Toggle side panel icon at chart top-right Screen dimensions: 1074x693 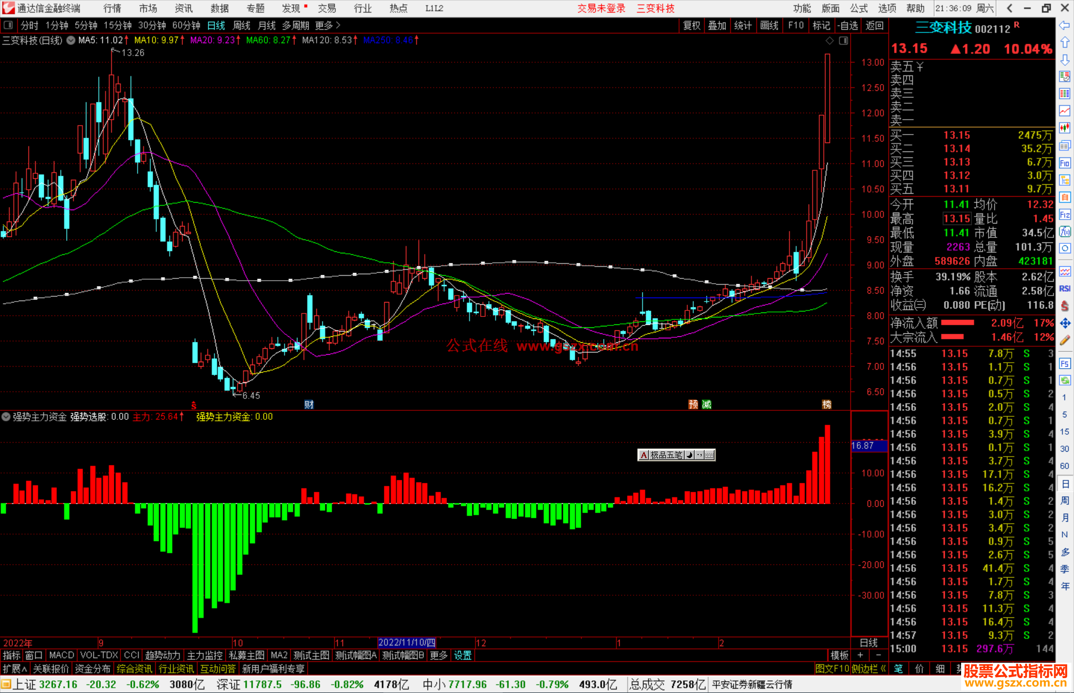coord(843,41)
